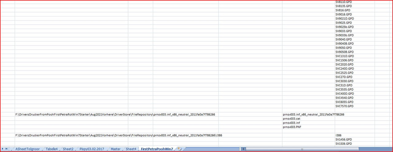This screenshot has height=152, width=393.
Task: Select the prnsv003.PNF cell
Action: pyautogui.click(x=309, y=127)
